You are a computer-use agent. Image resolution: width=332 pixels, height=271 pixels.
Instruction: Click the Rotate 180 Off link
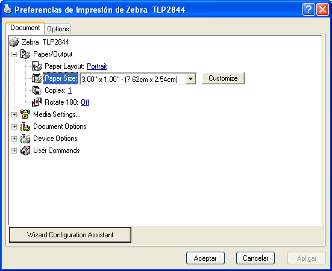(85, 102)
